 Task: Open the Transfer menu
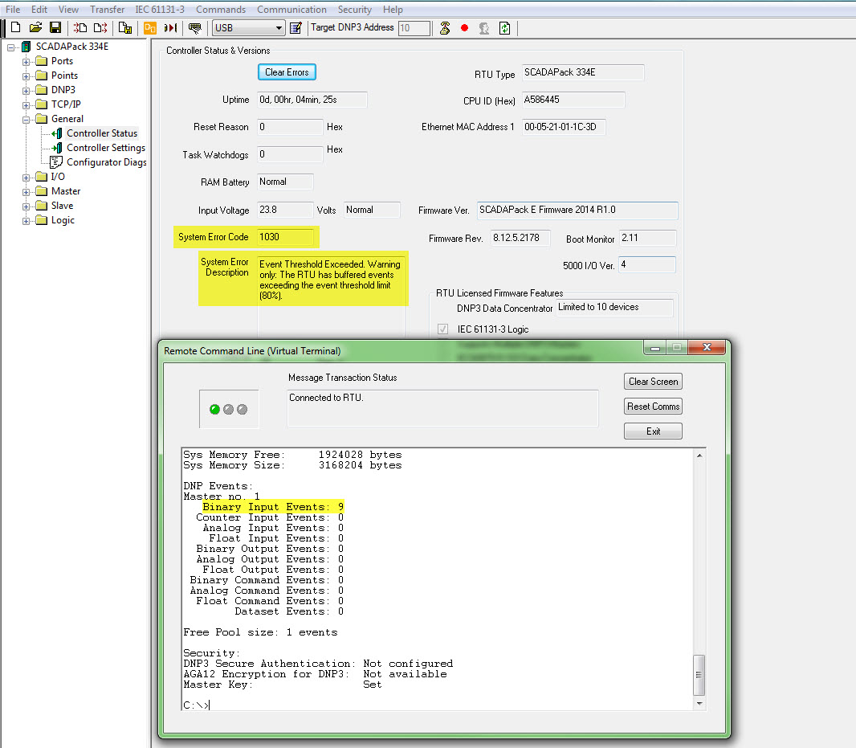(107, 10)
